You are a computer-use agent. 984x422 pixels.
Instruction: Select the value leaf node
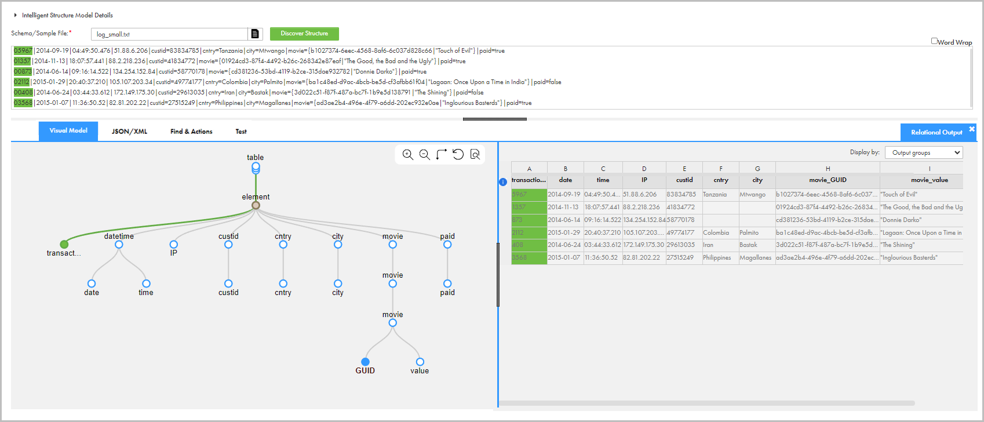420,362
